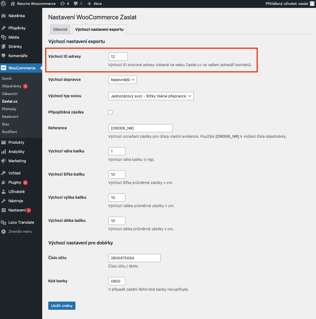The width and height of the screenshot is (316, 319).
Task: Click the Zmenšit menu collapse arrow icon
Action: pos(4,232)
